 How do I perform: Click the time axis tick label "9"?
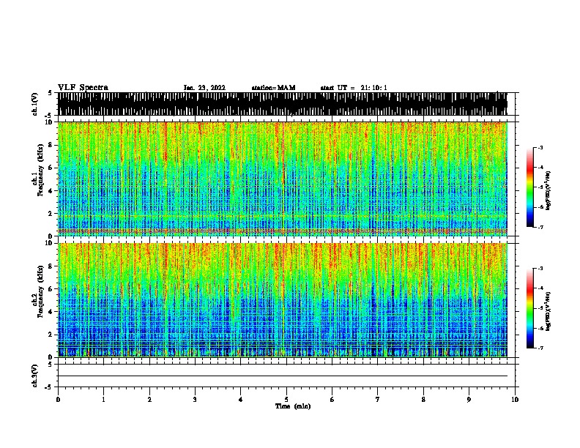[x=469, y=400]
